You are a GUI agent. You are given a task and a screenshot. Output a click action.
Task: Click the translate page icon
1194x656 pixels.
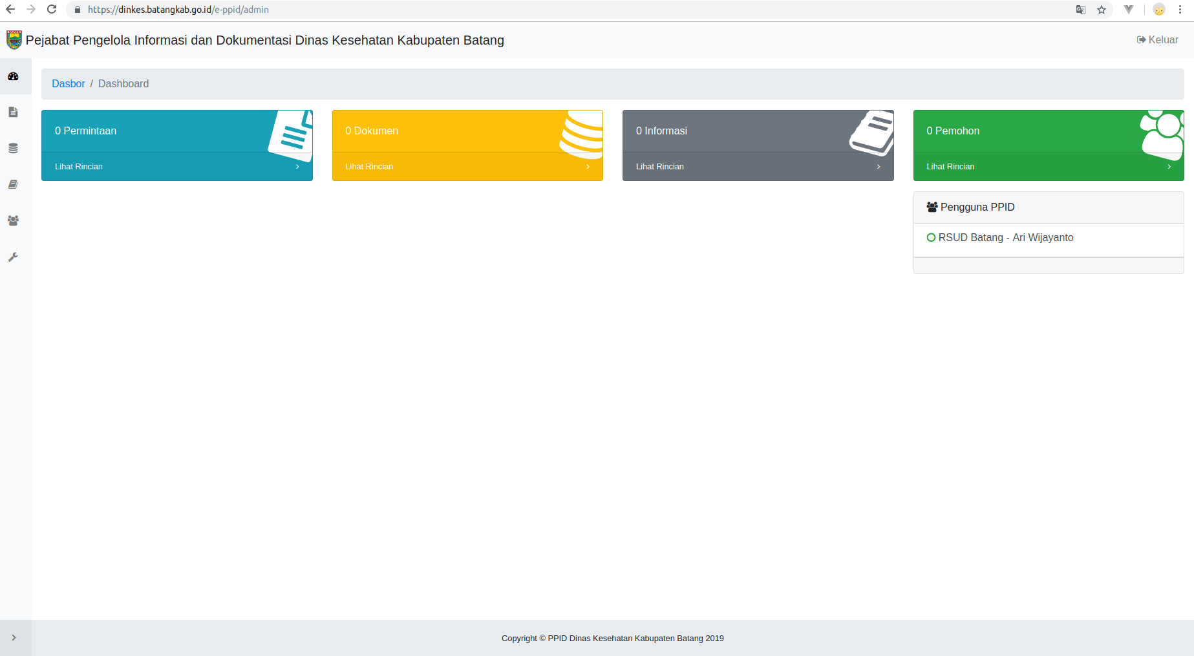[x=1081, y=10]
